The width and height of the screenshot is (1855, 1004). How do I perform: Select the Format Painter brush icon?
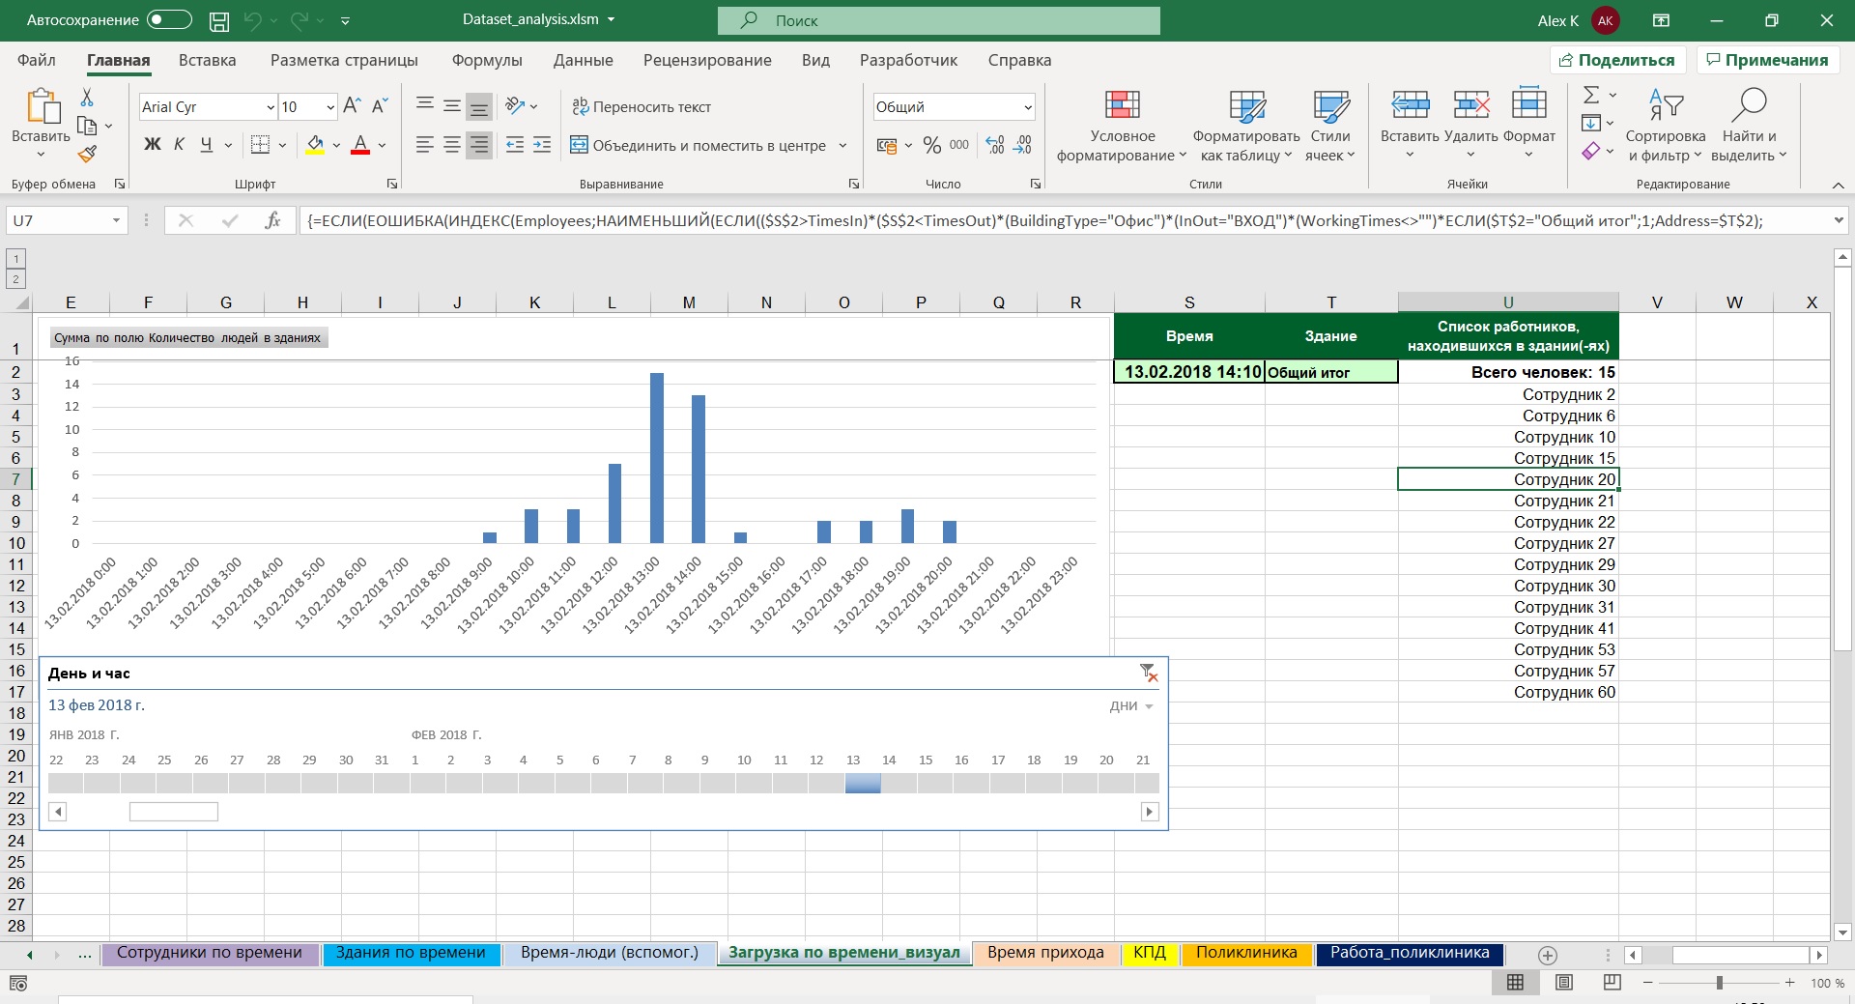tap(87, 154)
